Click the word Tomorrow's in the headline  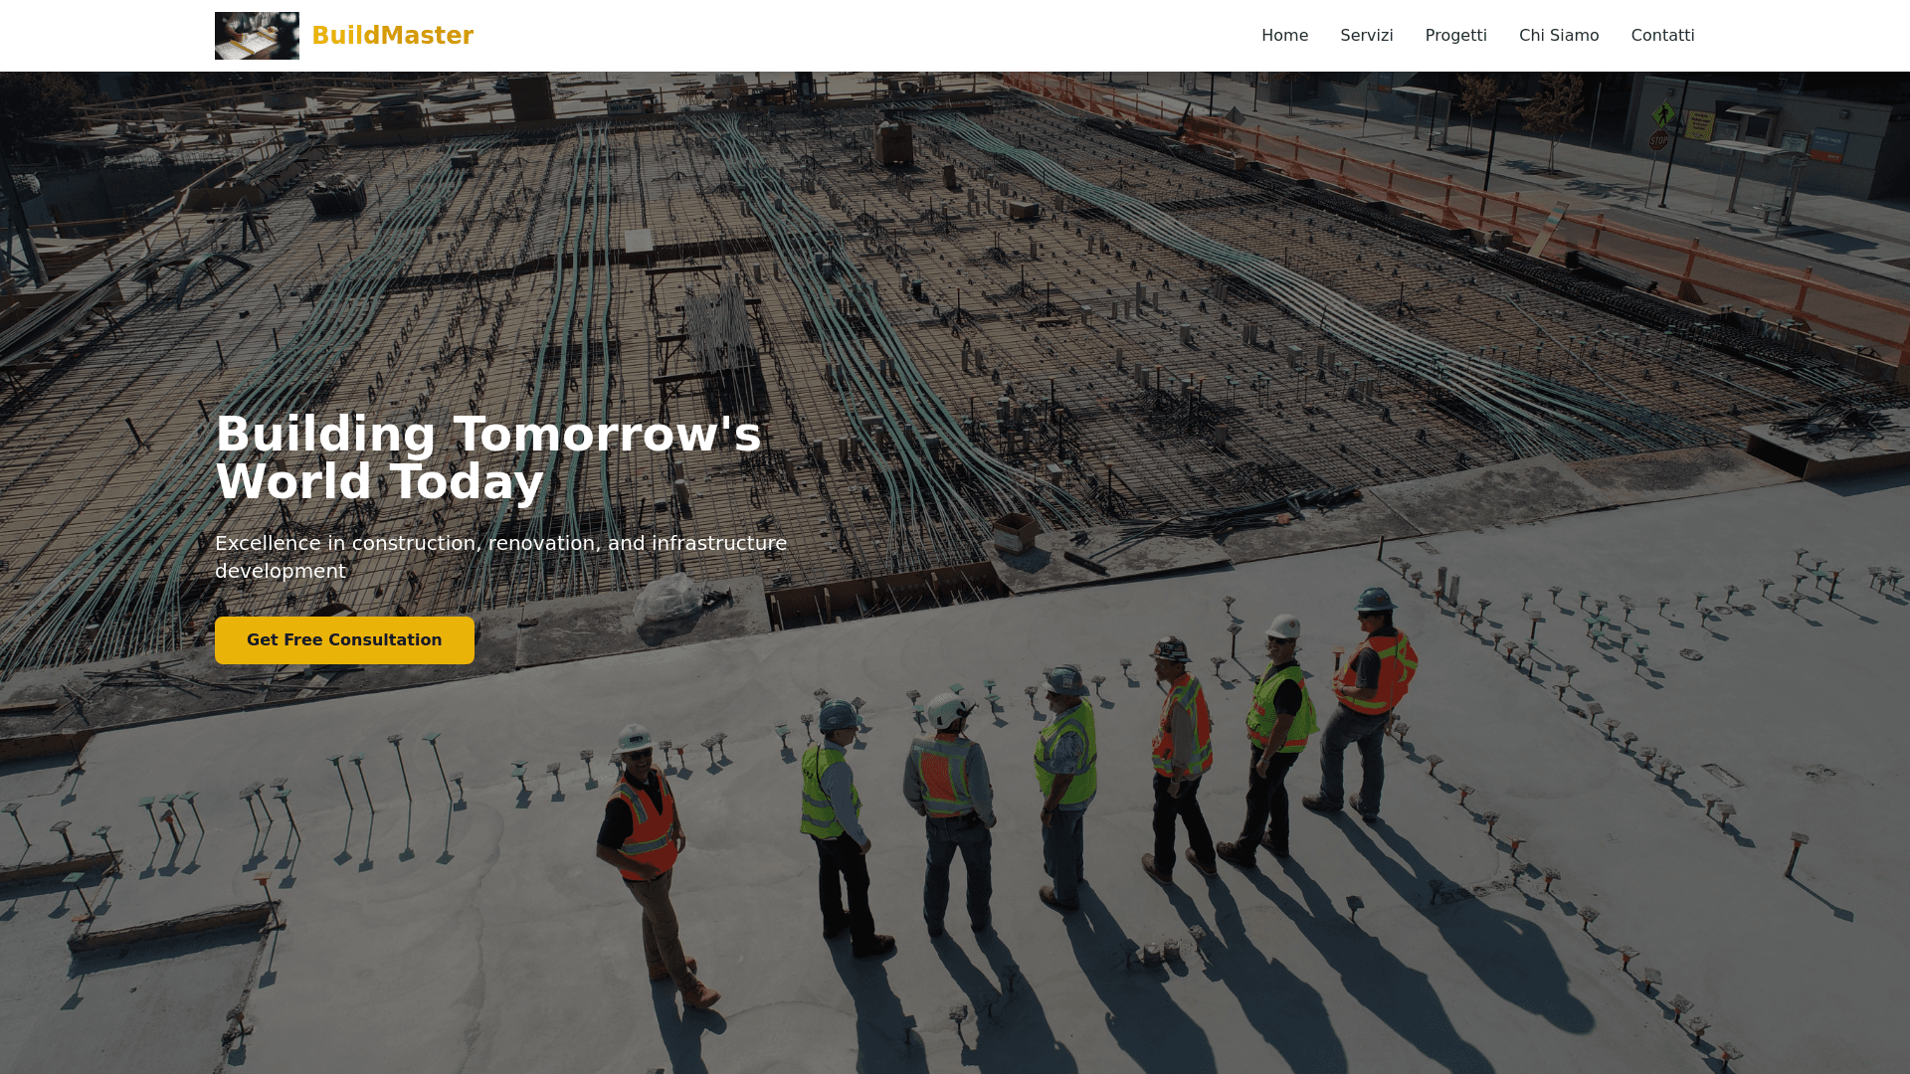tap(607, 435)
